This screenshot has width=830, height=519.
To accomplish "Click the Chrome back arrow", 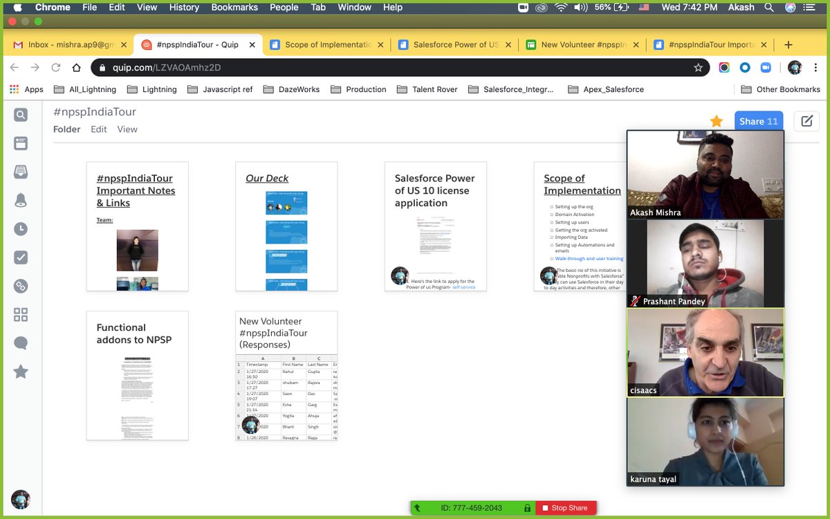I will (x=15, y=68).
